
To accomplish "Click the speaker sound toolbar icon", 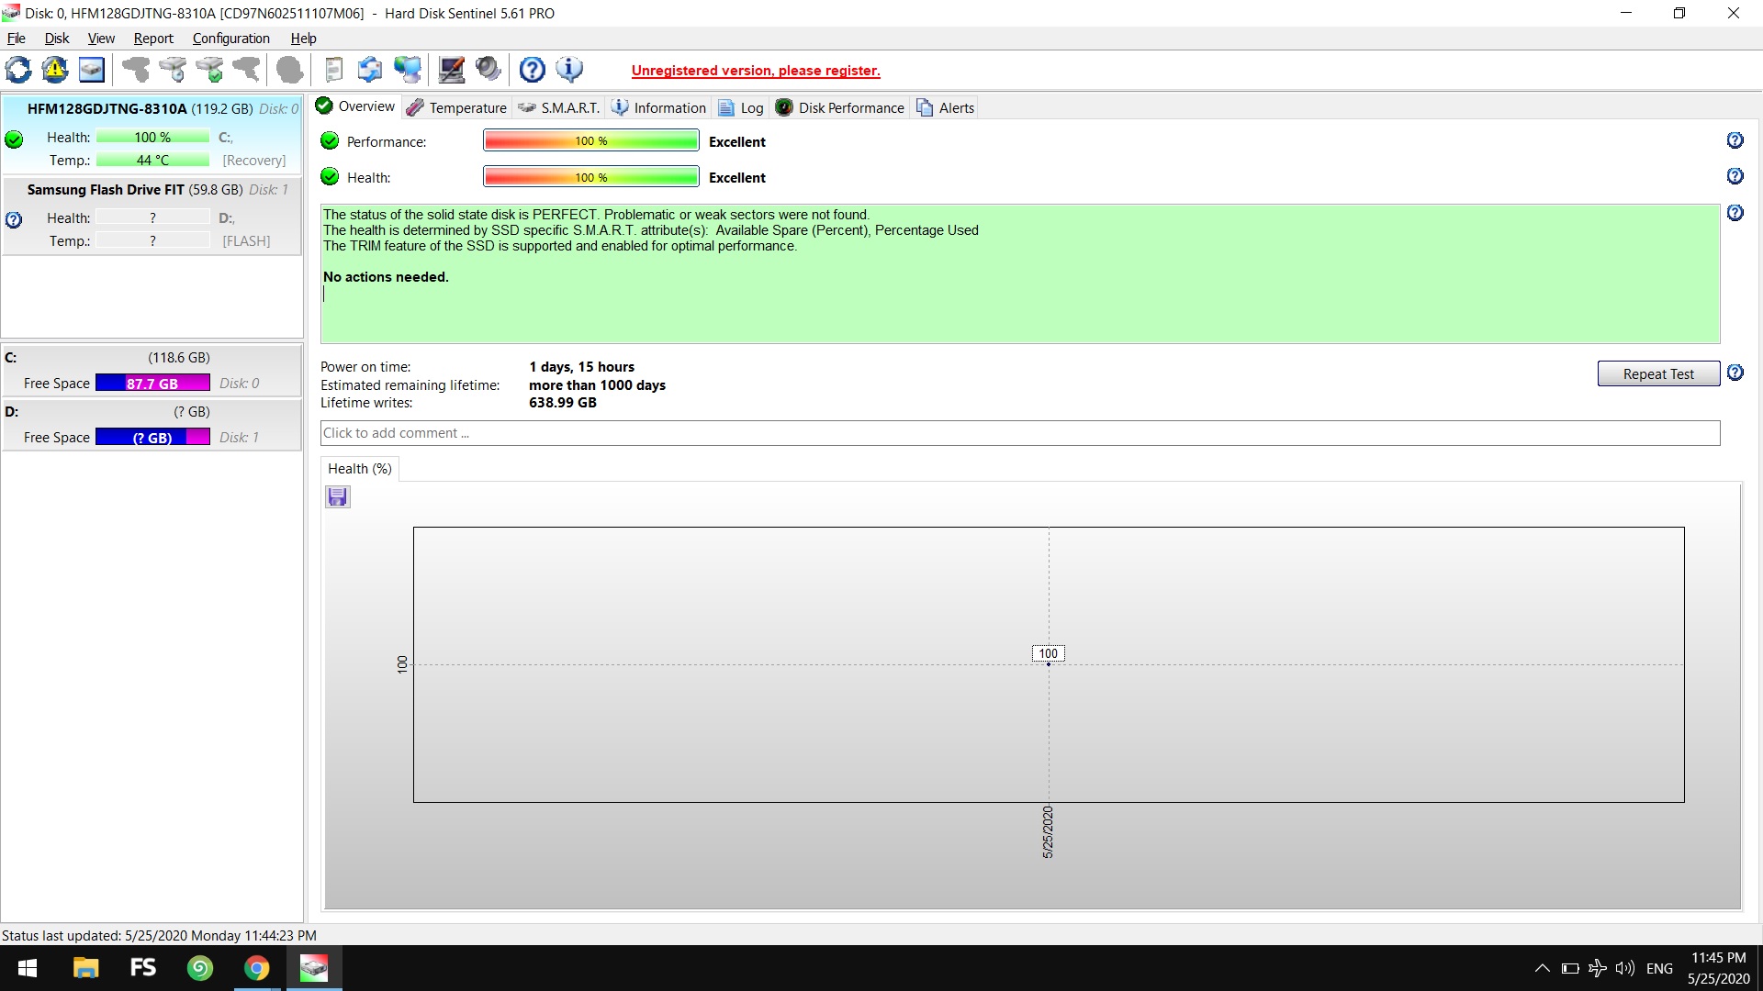I will click(x=488, y=70).
